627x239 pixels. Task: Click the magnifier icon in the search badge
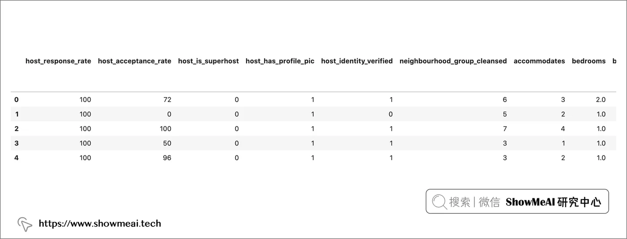point(439,202)
